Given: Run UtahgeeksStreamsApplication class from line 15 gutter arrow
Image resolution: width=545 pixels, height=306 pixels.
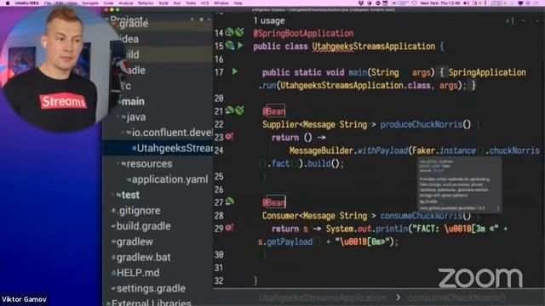Looking at the screenshot, I should click(x=240, y=45).
